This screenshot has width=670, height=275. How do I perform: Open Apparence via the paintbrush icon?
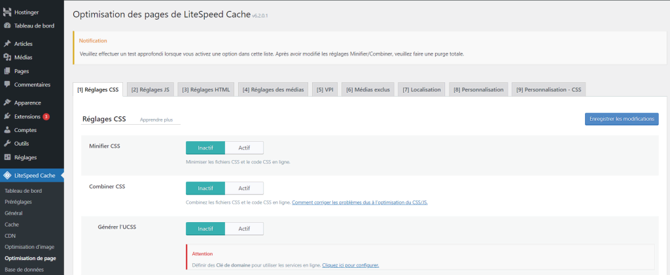point(7,103)
